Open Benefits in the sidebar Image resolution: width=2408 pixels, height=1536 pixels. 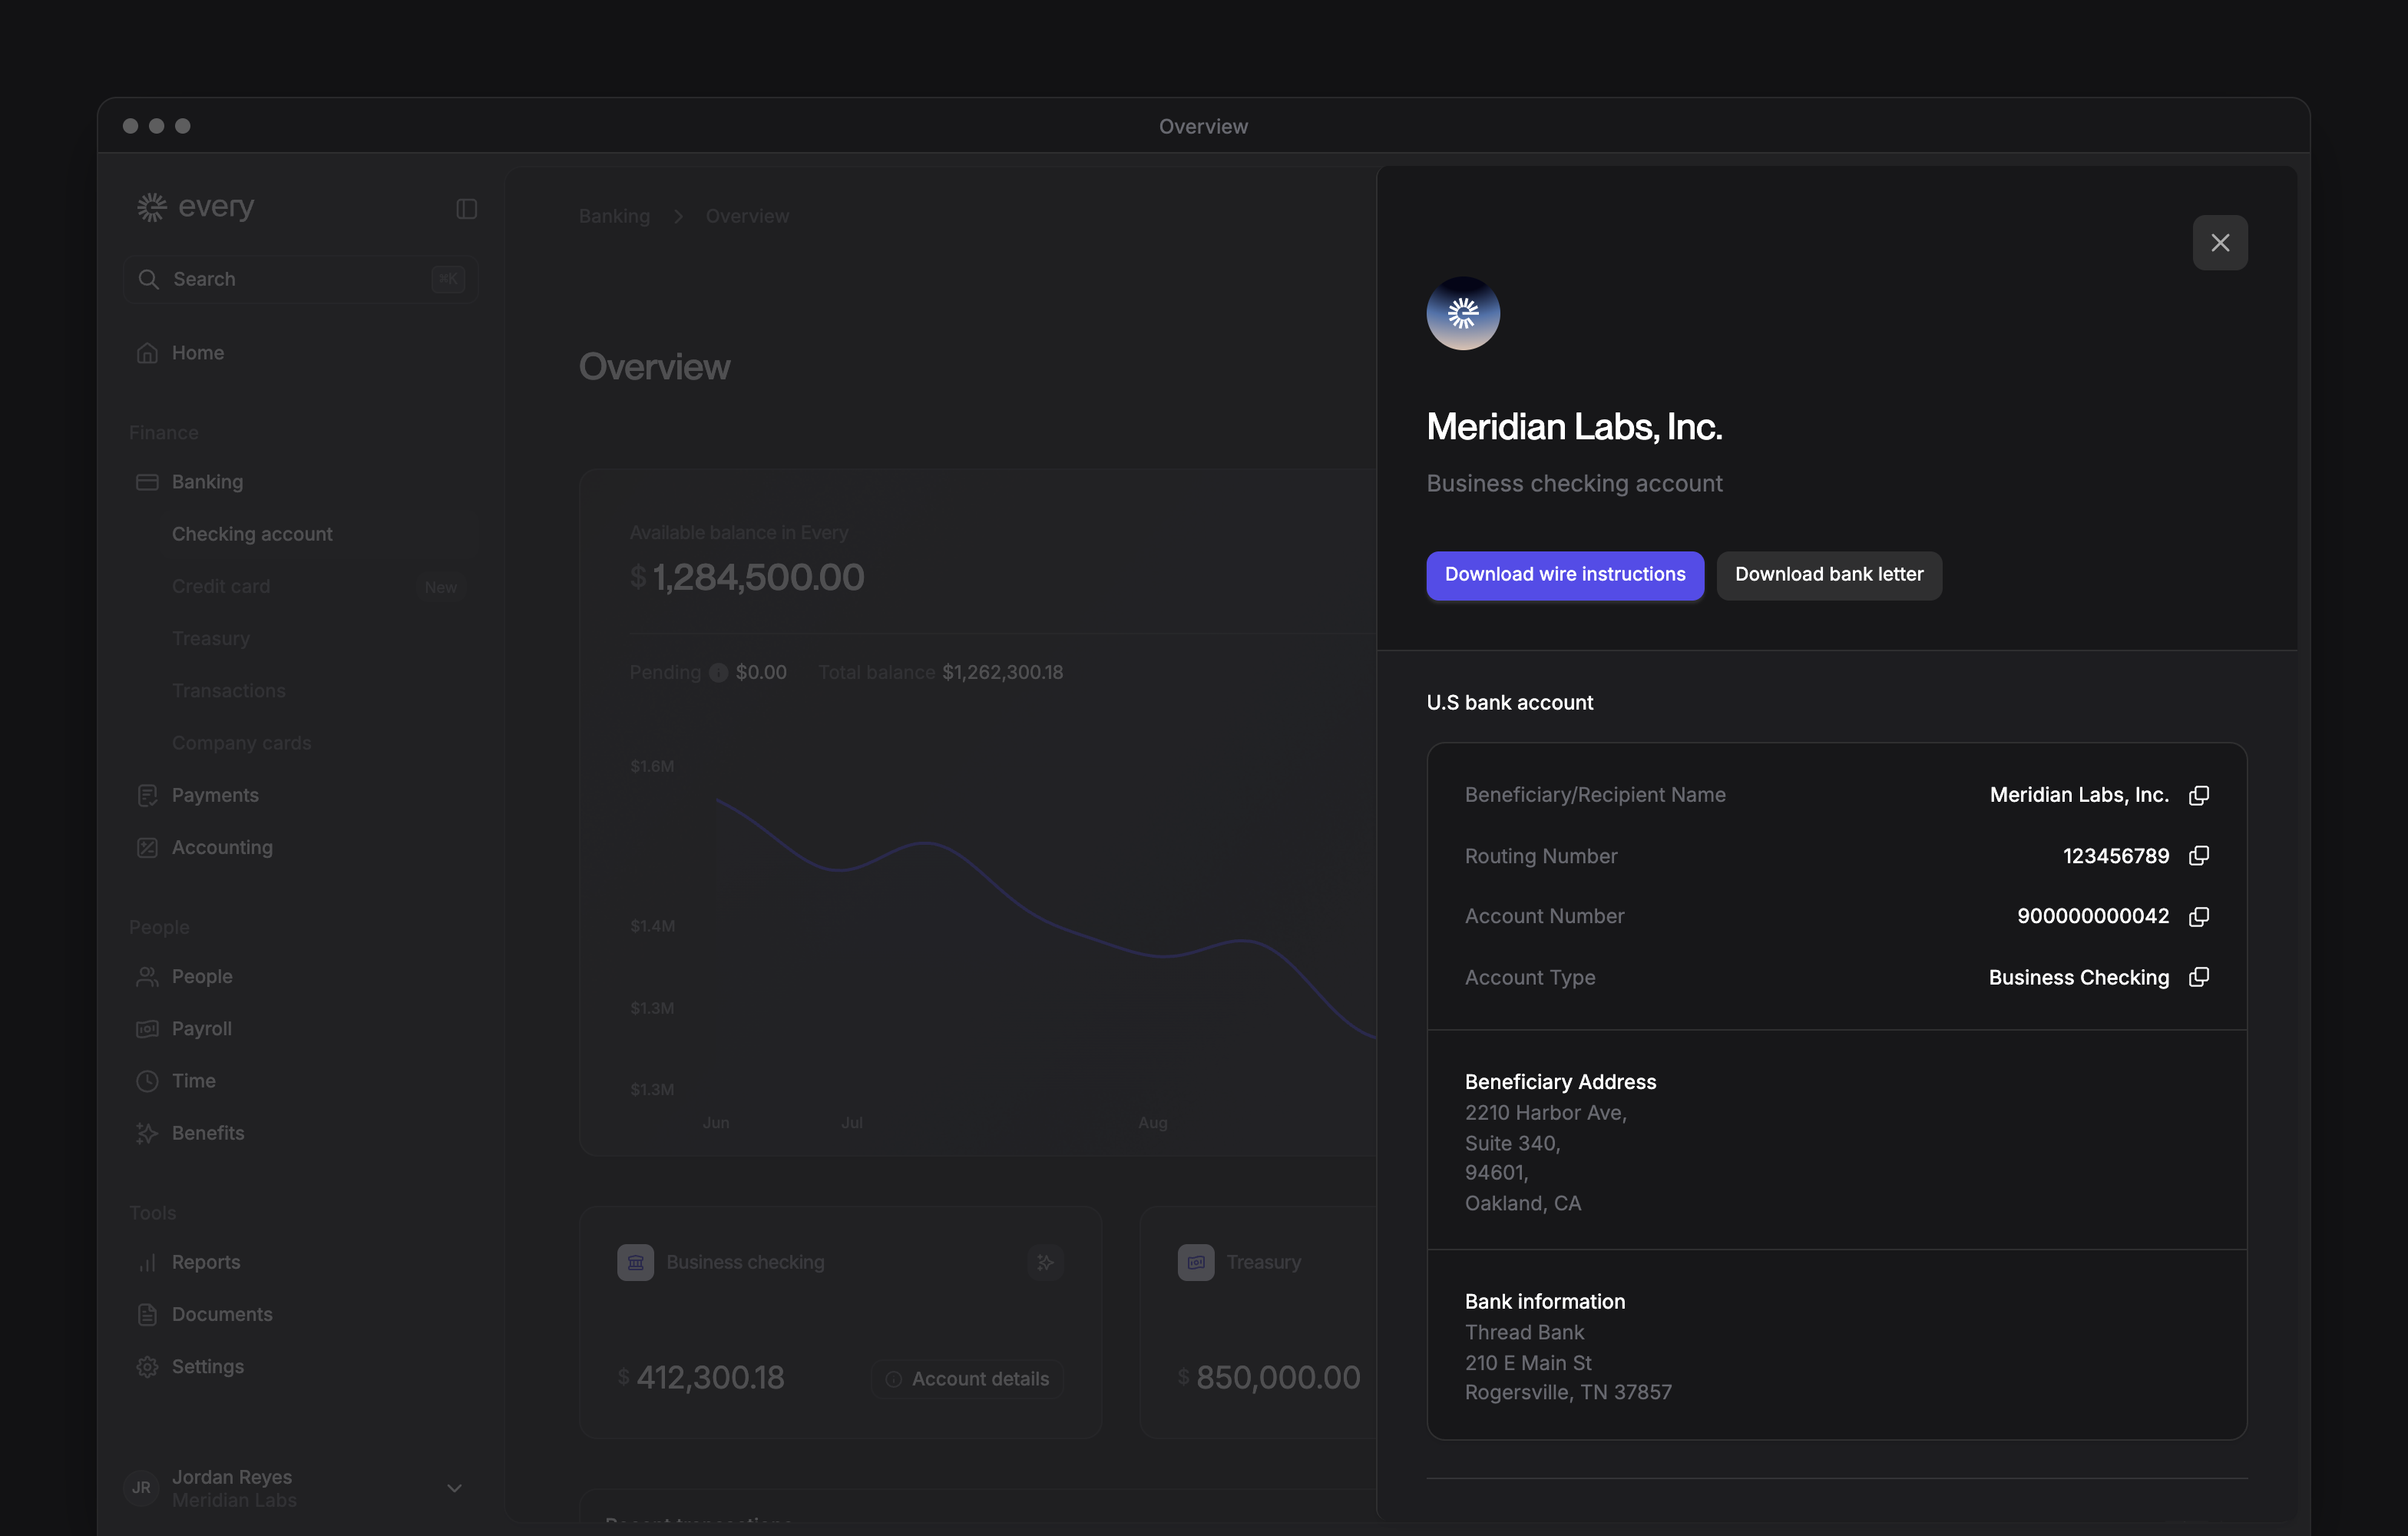point(300,1133)
